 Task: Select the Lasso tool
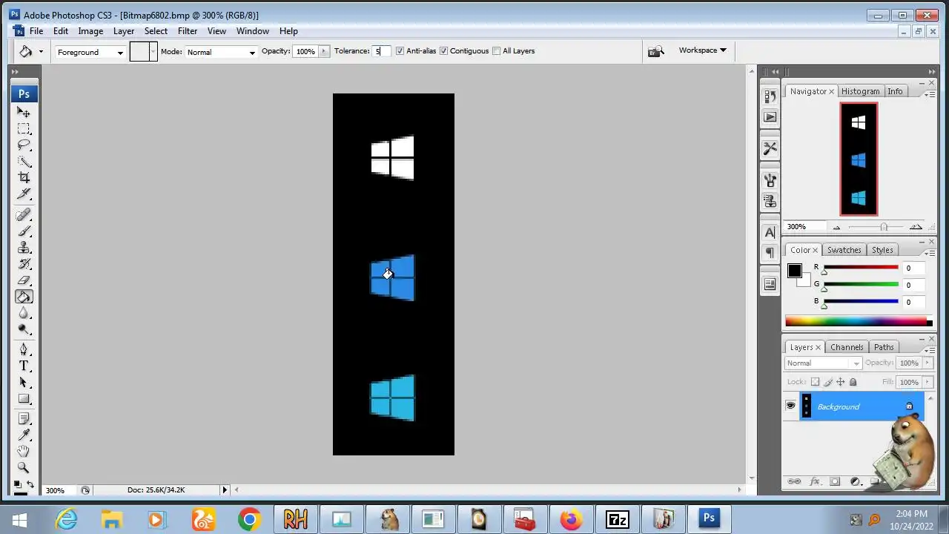click(x=24, y=145)
